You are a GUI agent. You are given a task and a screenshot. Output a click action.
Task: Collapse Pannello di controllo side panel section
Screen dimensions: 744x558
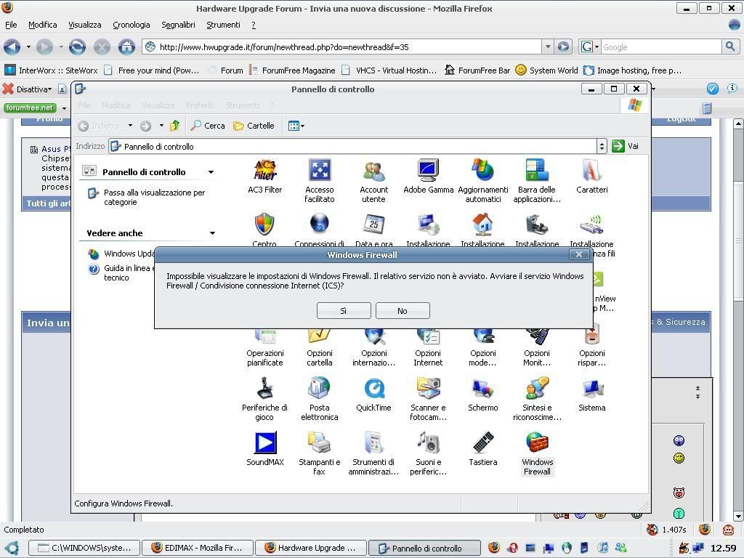pyautogui.click(x=211, y=172)
